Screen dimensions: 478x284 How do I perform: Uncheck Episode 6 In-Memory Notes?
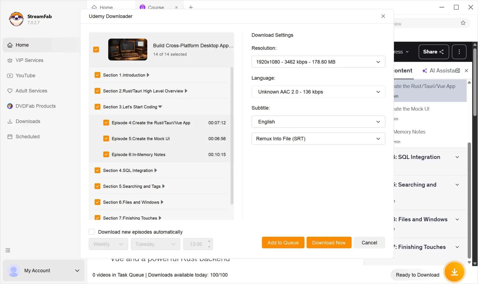coord(106,154)
